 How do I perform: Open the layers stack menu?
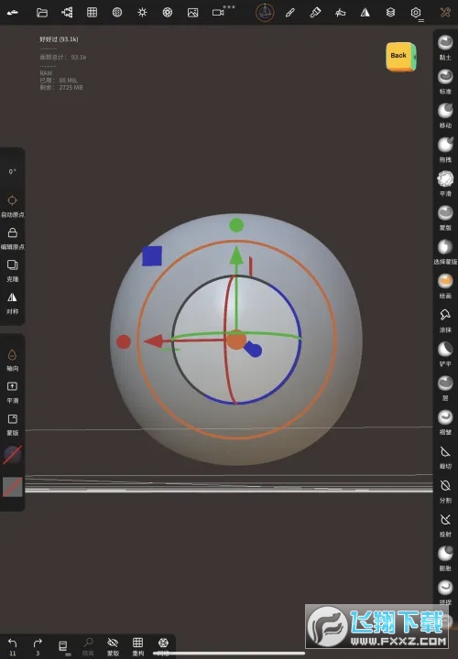(390, 13)
